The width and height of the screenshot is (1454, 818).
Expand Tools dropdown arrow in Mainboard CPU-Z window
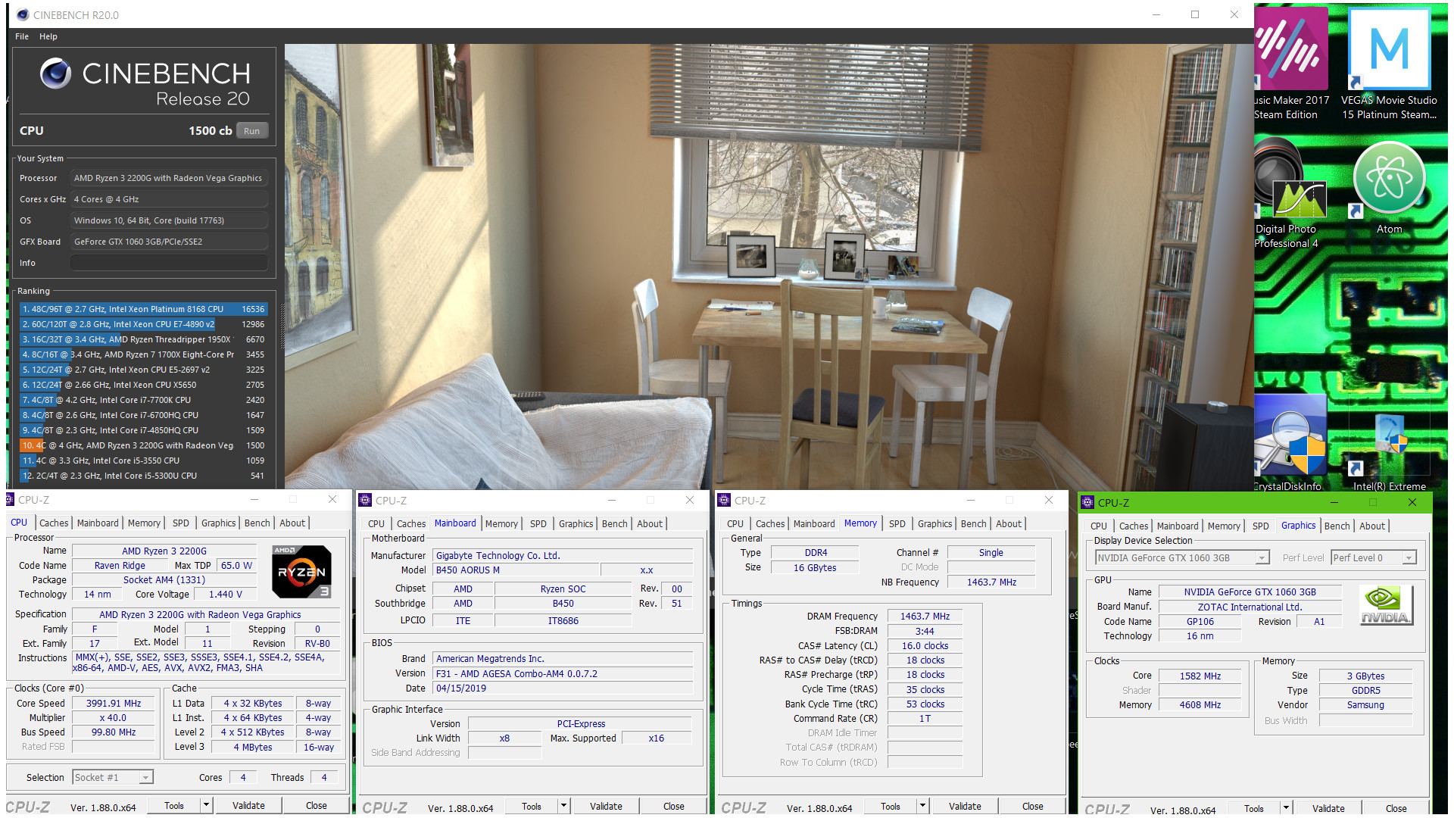(563, 806)
